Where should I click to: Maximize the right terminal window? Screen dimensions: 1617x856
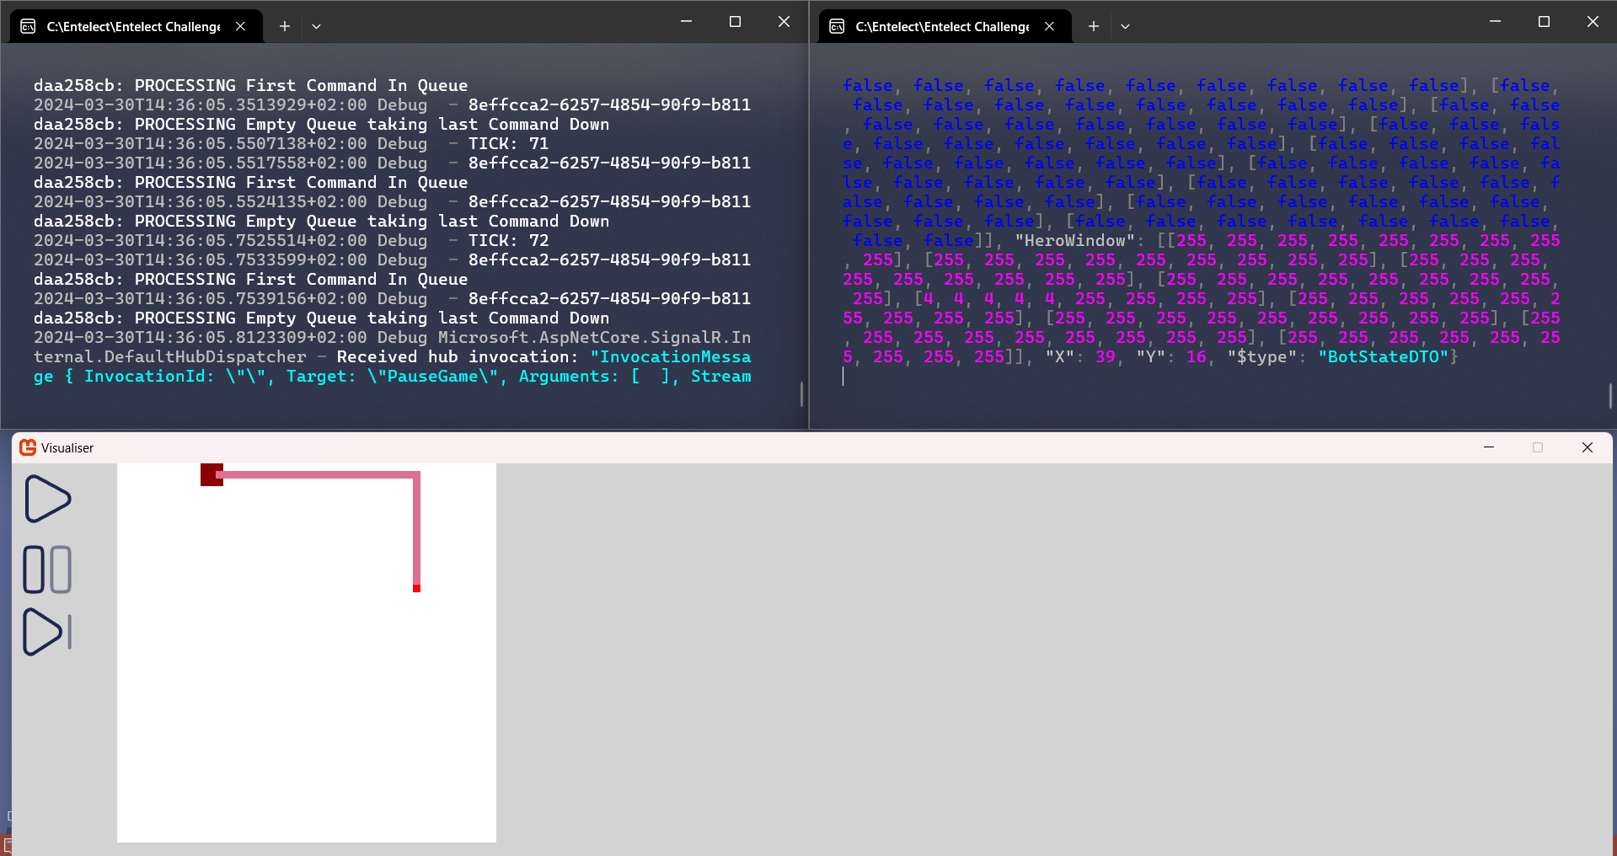tap(1544, 22)
